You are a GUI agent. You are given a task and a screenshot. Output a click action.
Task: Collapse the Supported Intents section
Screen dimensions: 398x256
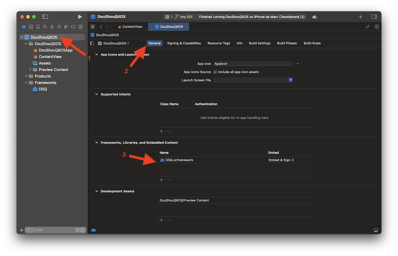(x=96, y=94)
